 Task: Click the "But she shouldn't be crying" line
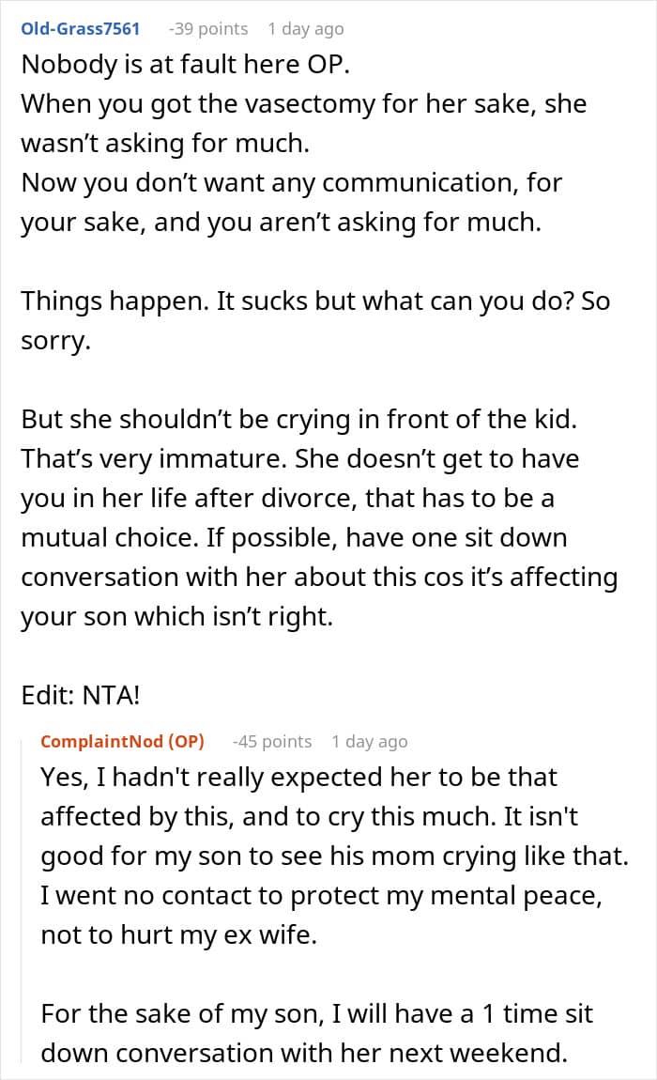point(298,419)
